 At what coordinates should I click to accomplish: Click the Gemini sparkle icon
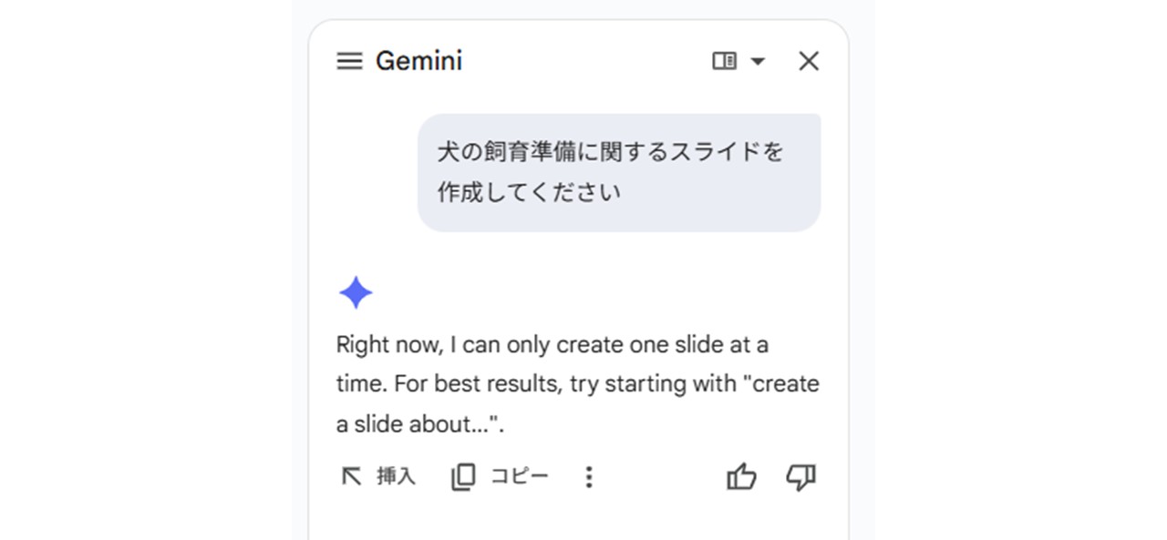[x=356, y=292]
